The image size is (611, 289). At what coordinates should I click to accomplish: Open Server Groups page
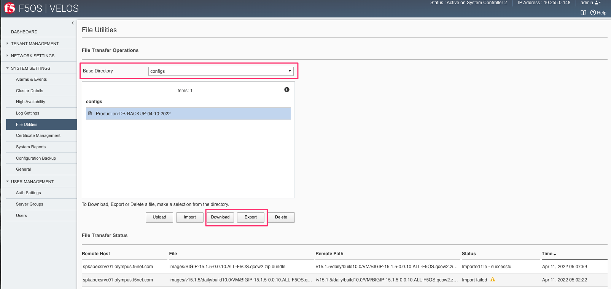29,204
